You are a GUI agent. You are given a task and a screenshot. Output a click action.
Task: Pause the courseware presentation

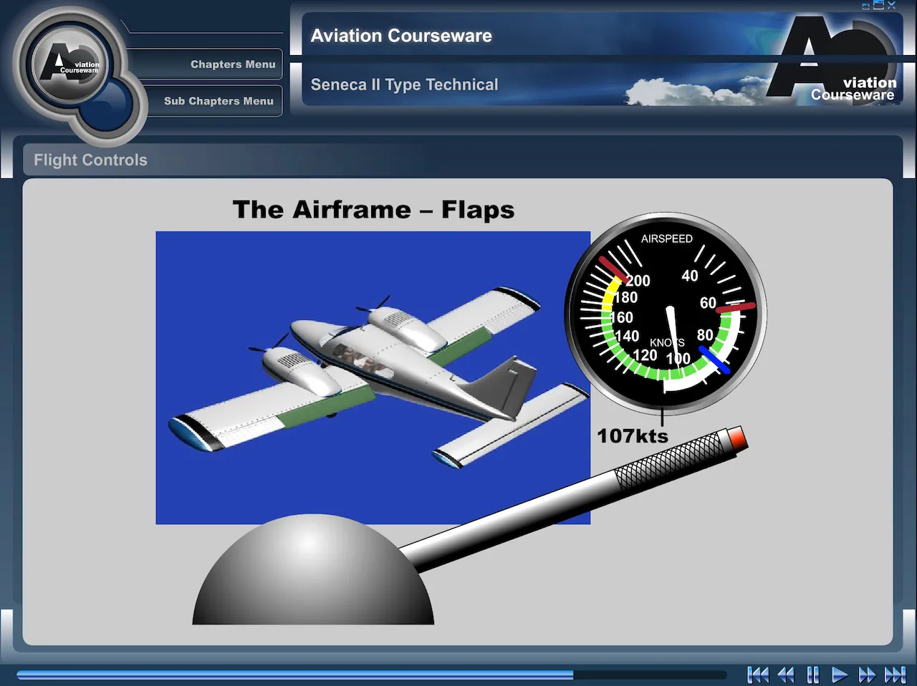(812, 674)
